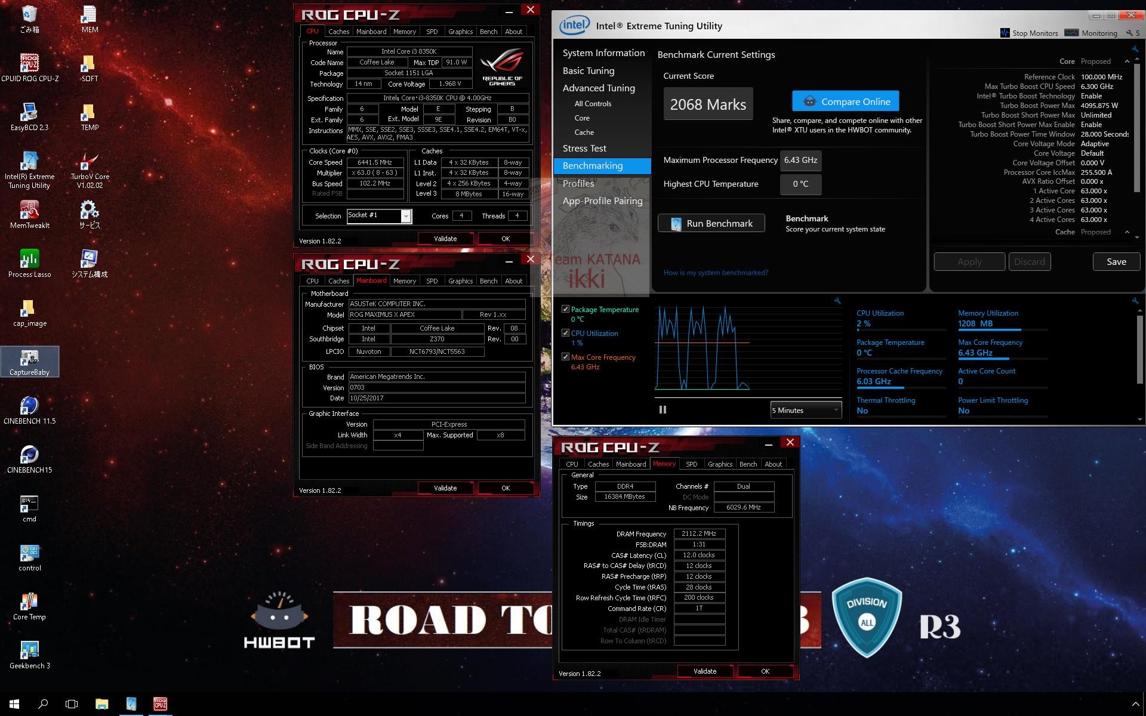Toggle the Max Core Frequency checkbox
This screenshot has width=1146, height=716.
tap(565, 357)
